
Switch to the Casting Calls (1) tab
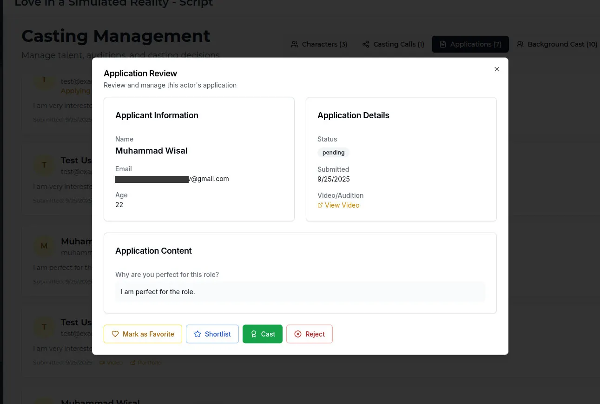(394, 44)
